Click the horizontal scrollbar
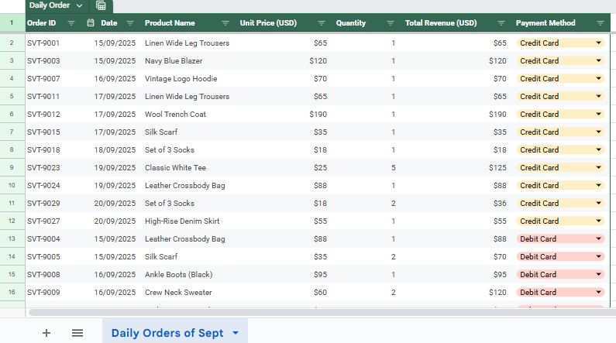The width and height of the screenshot is (616, 343). (x=322, y=312)
